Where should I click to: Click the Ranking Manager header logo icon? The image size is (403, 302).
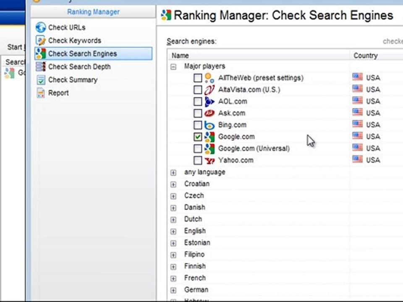[166, 15]
